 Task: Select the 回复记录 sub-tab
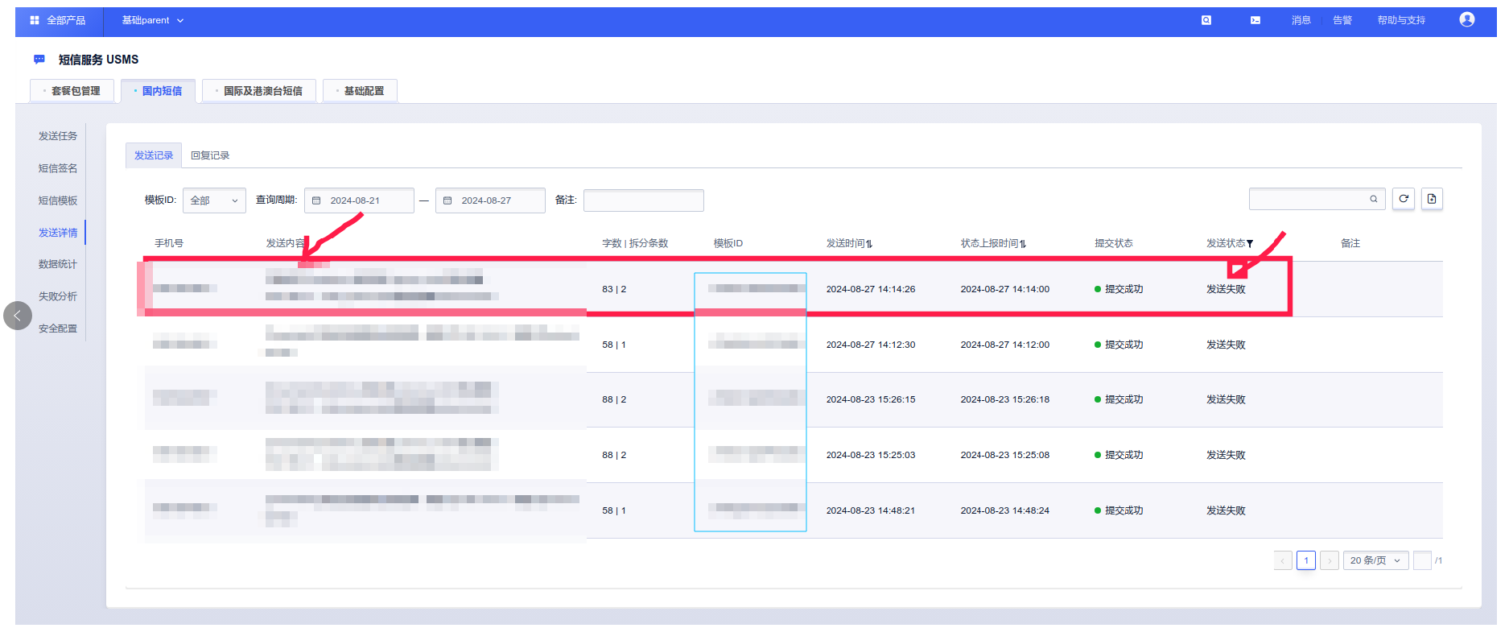(210, 155)
